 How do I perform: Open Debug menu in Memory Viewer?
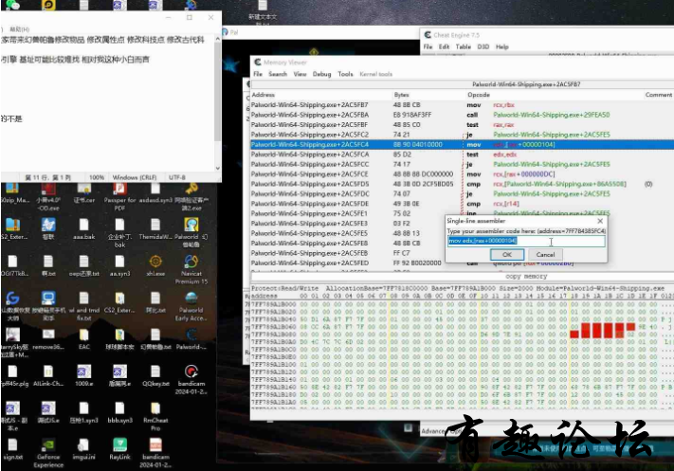(x=322, y=74)
